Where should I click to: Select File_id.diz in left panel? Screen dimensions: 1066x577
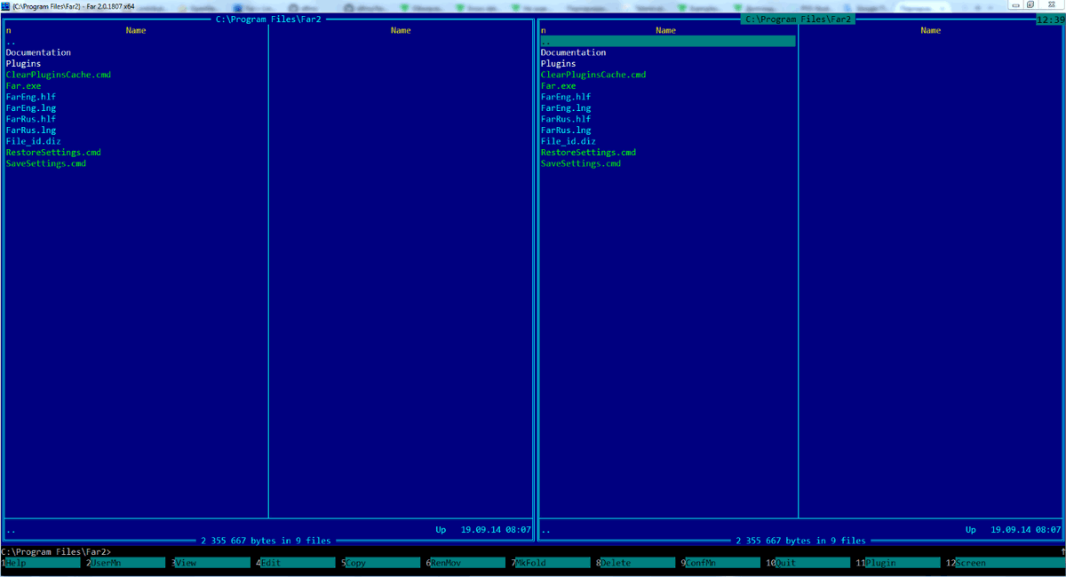33,141
